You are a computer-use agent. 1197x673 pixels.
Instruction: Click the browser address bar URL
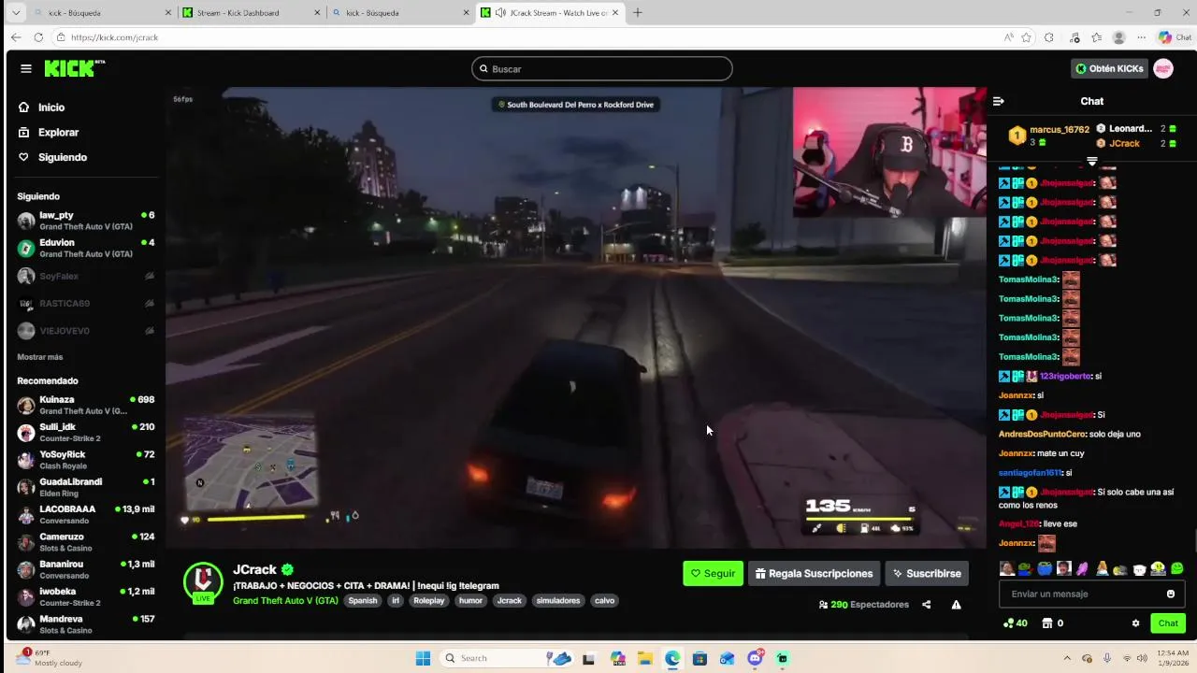(x=115, y=37)
